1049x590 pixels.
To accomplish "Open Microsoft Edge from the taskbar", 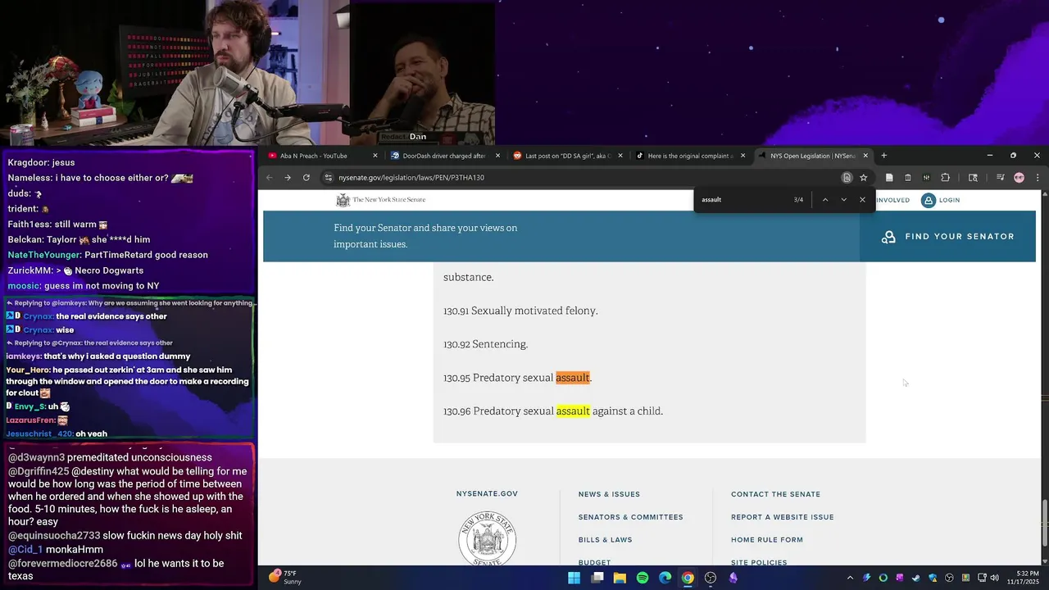I will [x=665, y=578].
